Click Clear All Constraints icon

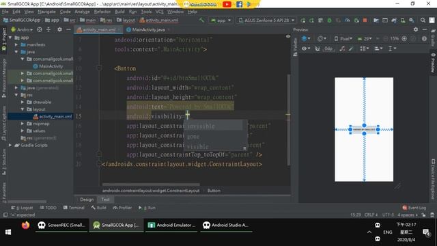(x=342, y=49)
